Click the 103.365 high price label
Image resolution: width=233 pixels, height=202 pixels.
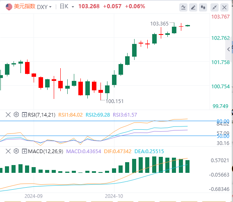point(159,24)
